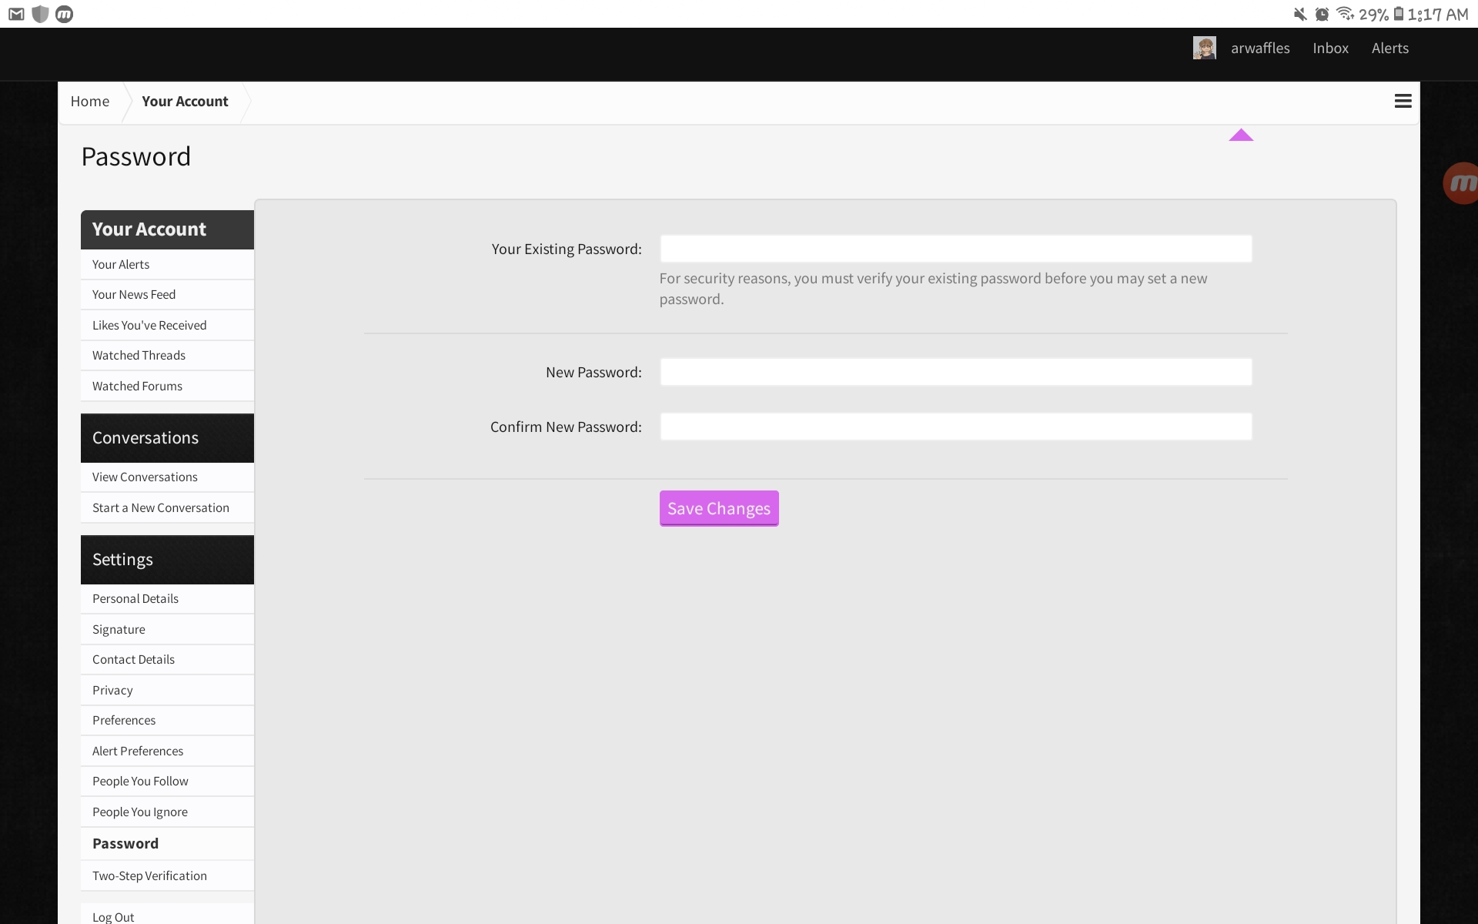Open Your News Feed in the sidebar

[167, 294]
